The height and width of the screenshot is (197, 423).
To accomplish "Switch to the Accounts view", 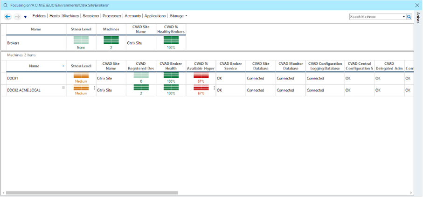I will [133, 16].
